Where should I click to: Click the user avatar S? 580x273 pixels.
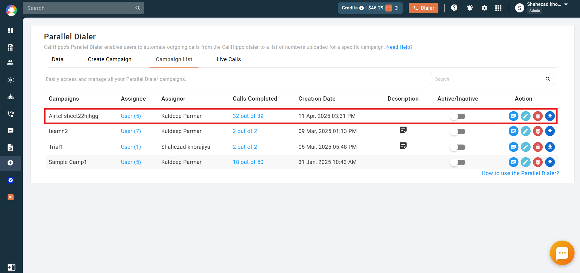(519, 8)
